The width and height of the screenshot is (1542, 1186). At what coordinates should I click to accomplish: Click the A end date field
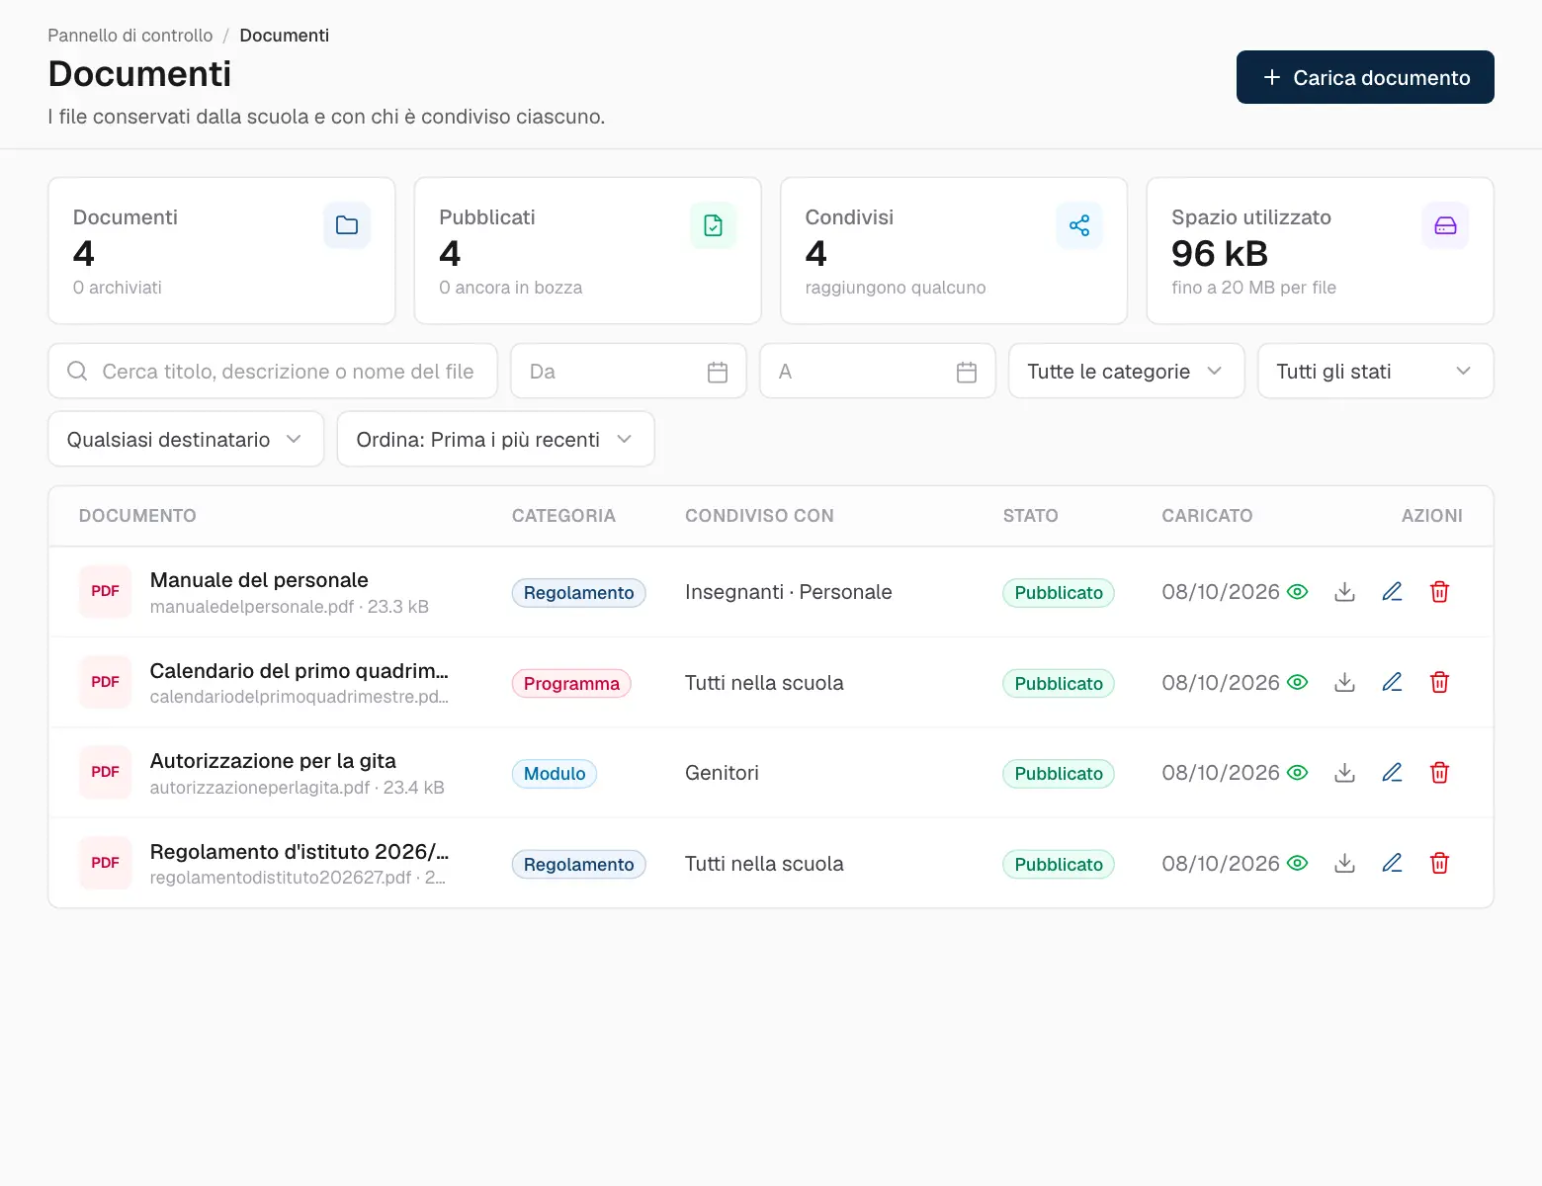878,372
